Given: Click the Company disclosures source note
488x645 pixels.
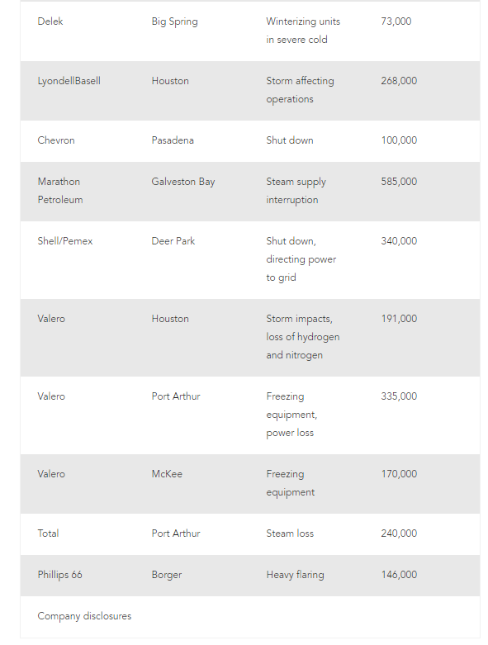Looking at the screenshot, I should coord(84,616).
